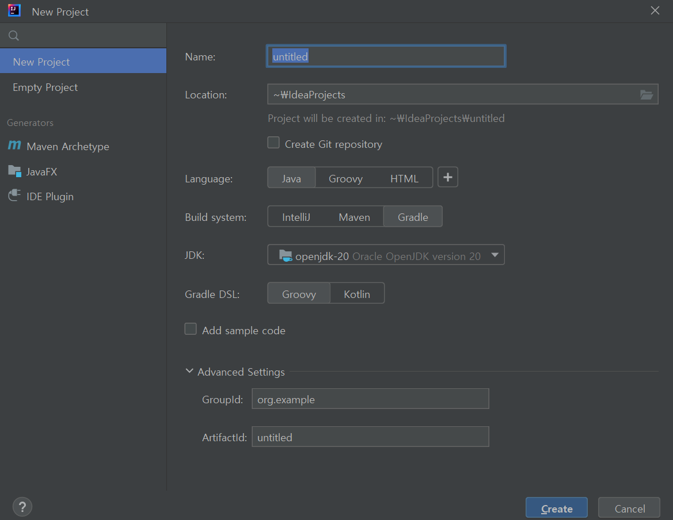
Task: Select HTML as the language
Action: tap(404, 178)
